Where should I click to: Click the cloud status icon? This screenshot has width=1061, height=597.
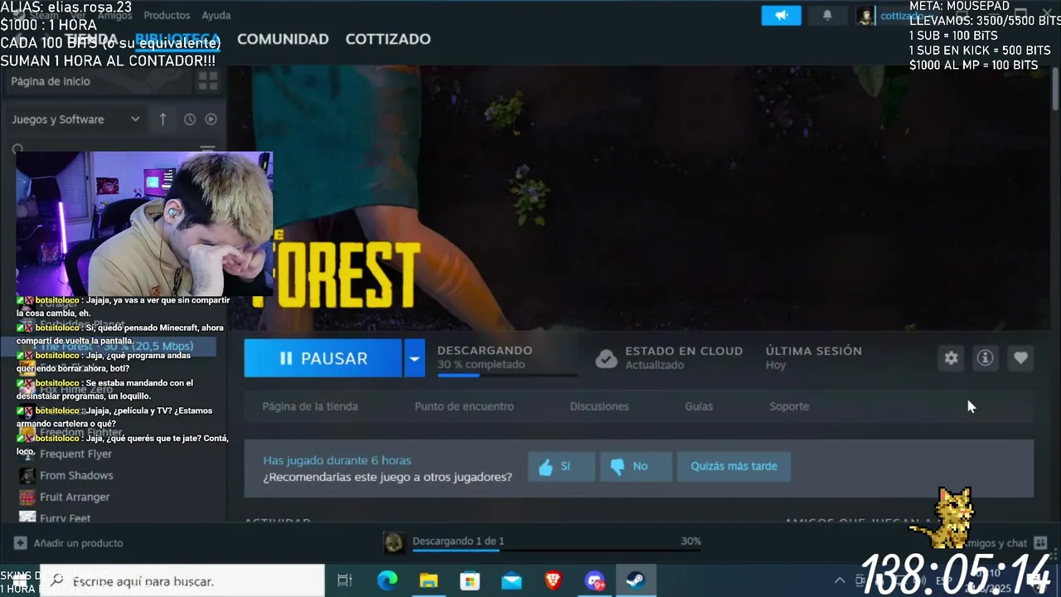point(607,358)
